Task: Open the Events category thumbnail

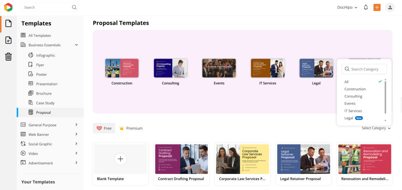Action: coord(219,68)
